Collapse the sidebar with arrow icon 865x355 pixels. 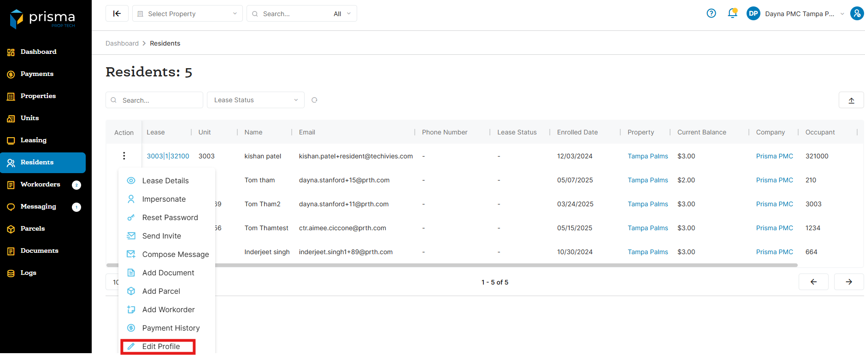pyautogui.click(x=117, y=14)
